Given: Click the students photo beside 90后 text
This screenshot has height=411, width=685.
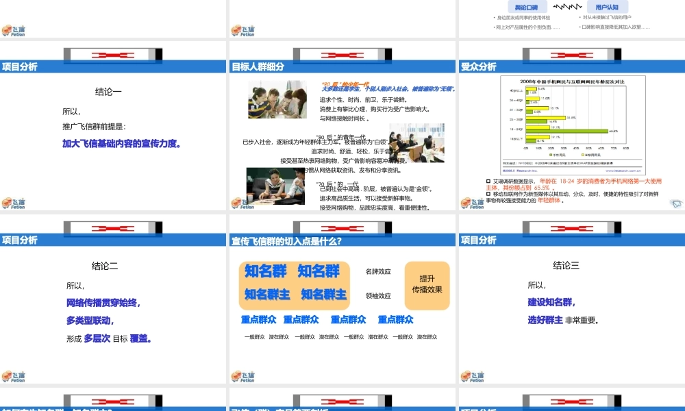Looking at the screenshot, I should coord(277,99).
